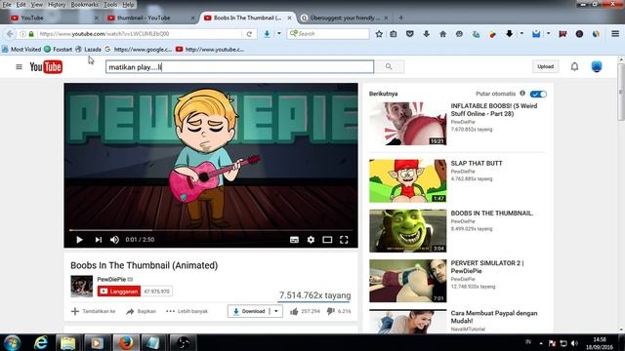Open the Edit menu

pos(21,5)
